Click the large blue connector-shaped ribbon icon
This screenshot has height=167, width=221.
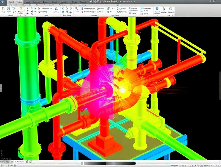[77, 9]
